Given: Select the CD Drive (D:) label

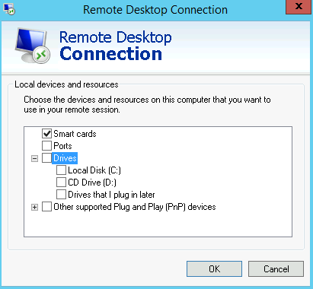Looking at the screenshot, I should (x=92, y=183).
